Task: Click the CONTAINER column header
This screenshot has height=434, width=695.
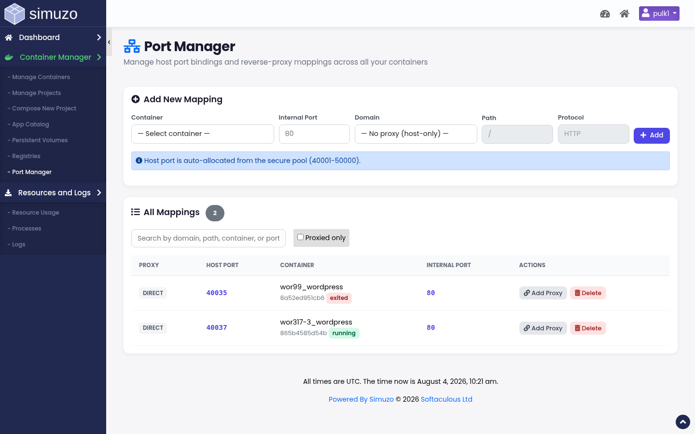Action: [x=297, y=265]
